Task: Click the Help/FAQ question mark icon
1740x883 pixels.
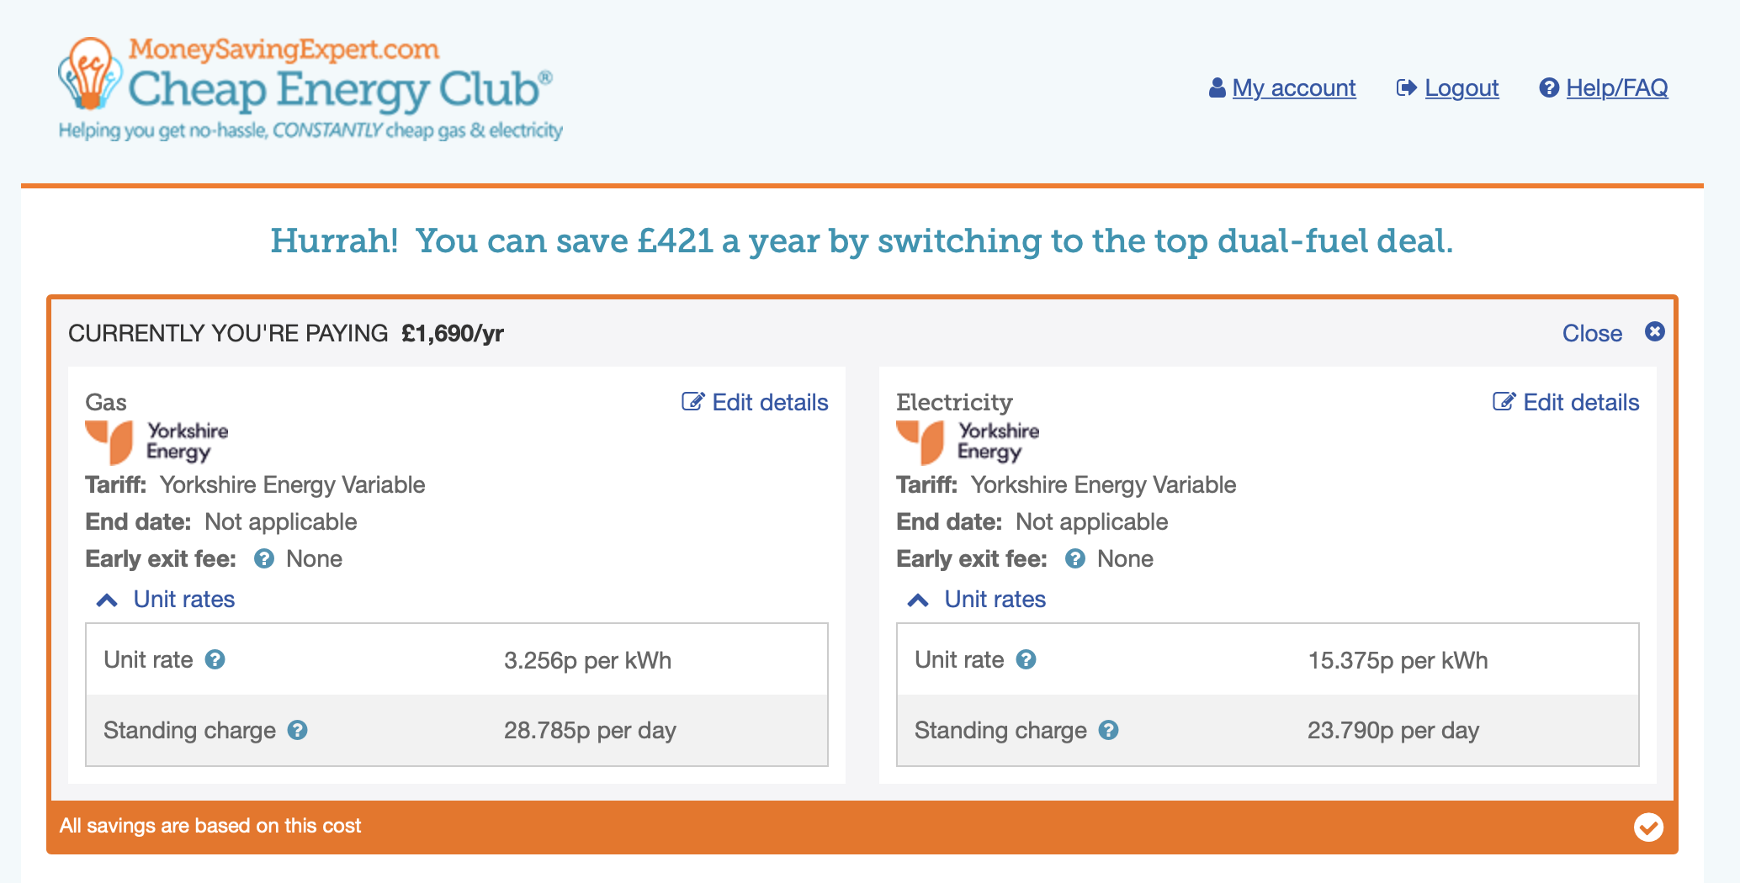Action: (1549, 87)
